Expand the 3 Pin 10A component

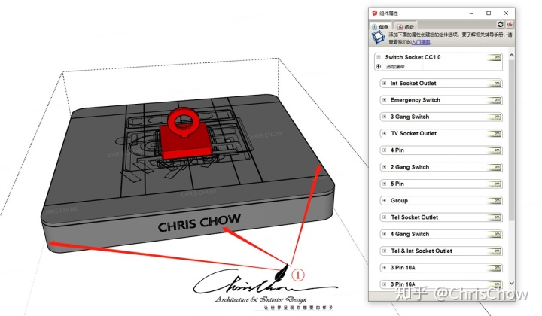[x=384, y=267]
